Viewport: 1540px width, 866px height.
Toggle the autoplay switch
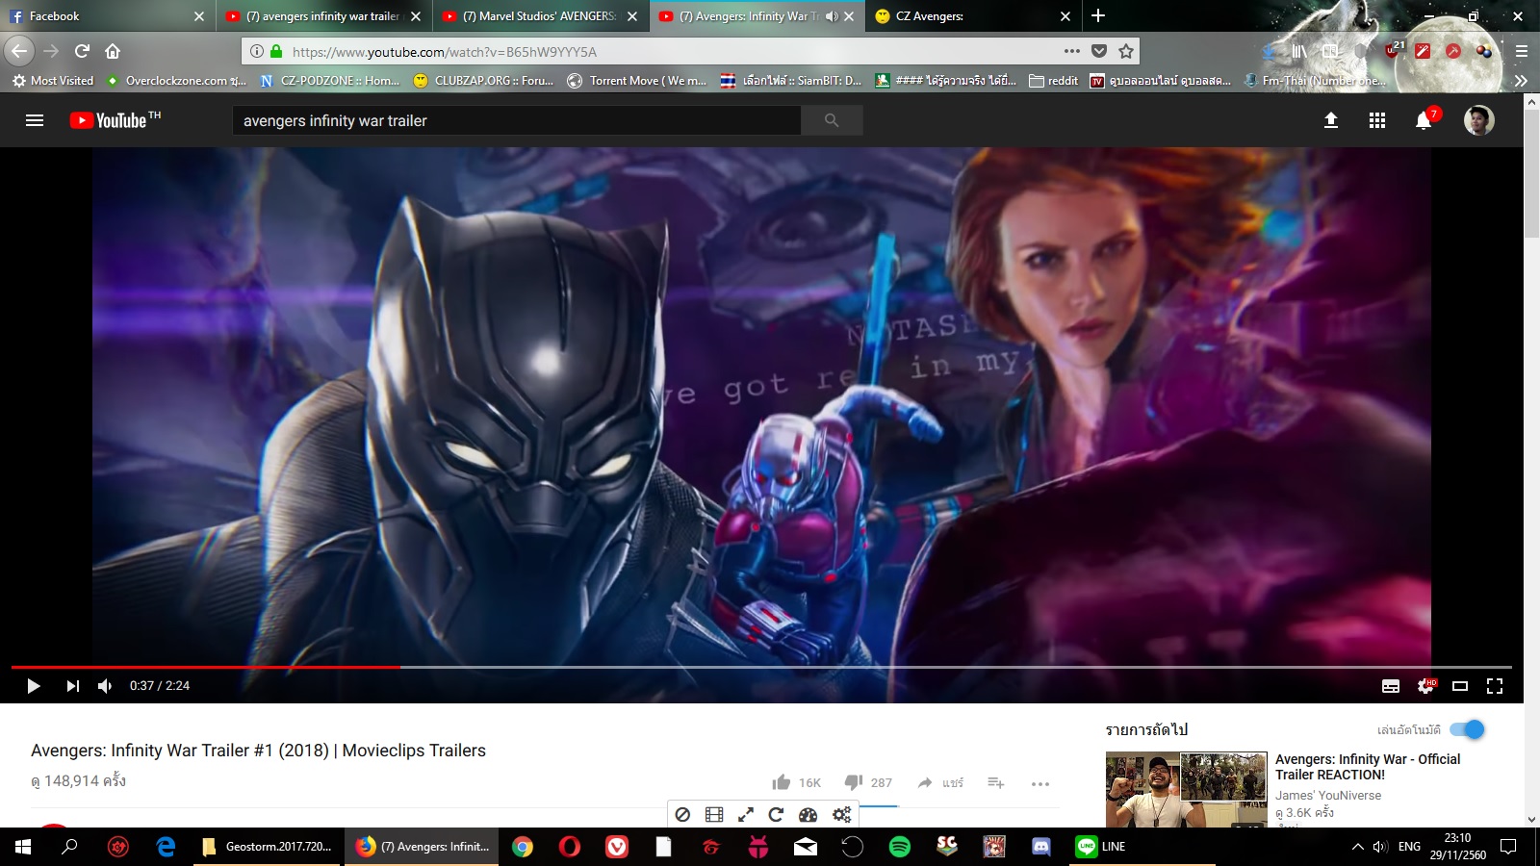pos(1467,729)
